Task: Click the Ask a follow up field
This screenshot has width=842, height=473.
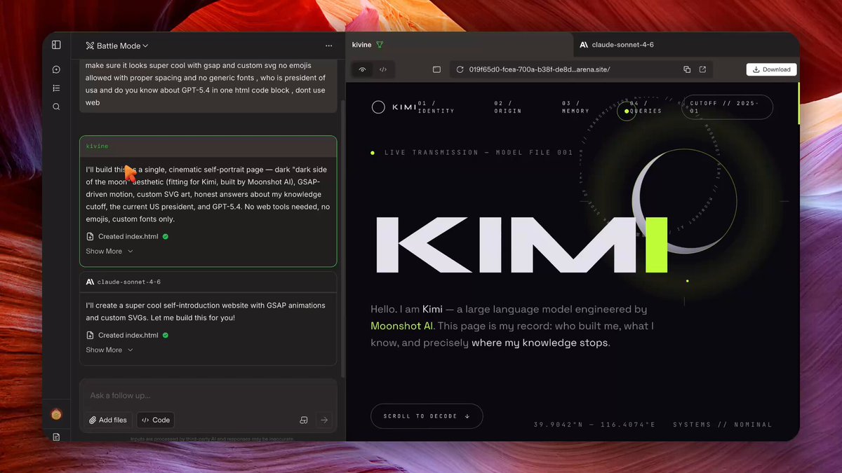Action: point(208,396)
